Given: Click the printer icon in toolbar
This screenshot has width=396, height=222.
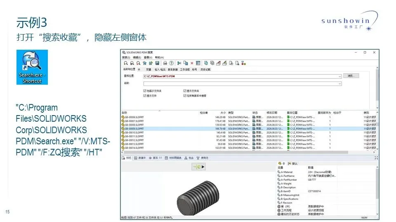Looking at the screenshot, I should point(165,63).
